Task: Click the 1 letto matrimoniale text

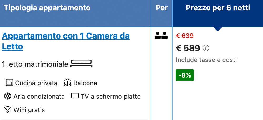Action: [35, 64]
